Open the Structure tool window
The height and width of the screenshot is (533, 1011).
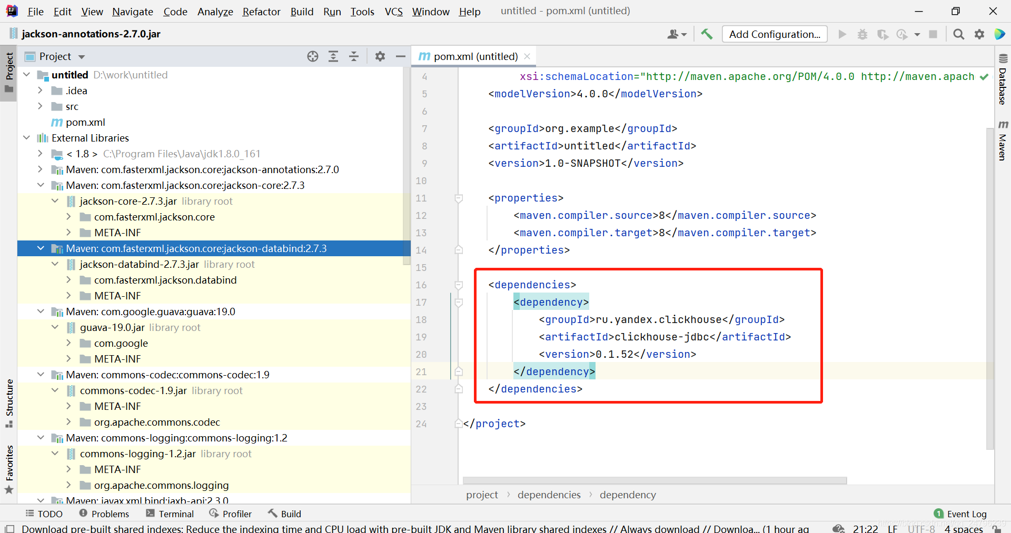point(9,403)
